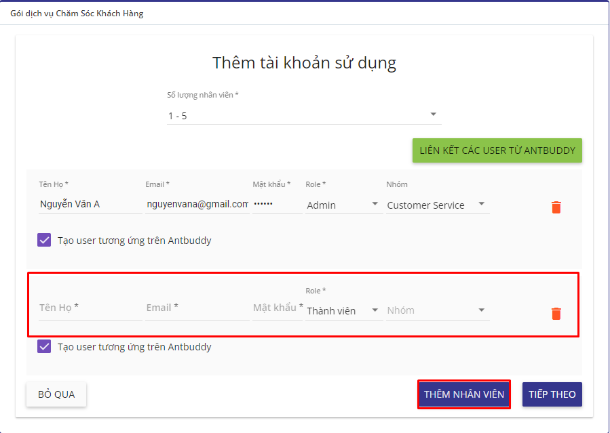610x433 pixels.
Task: Click the BỎ QUA button
Action: tap(56, 394)
